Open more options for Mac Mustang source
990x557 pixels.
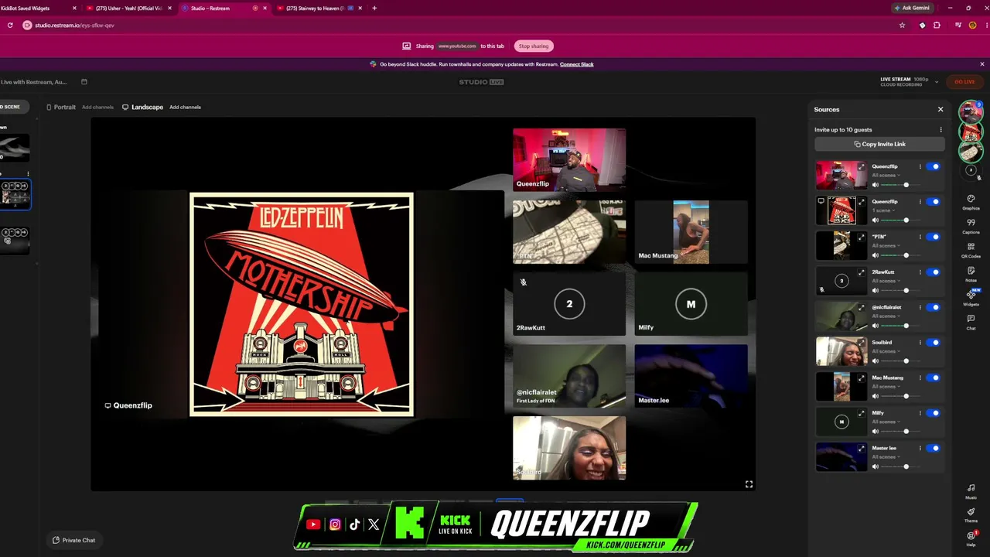(x=920, y=378)
